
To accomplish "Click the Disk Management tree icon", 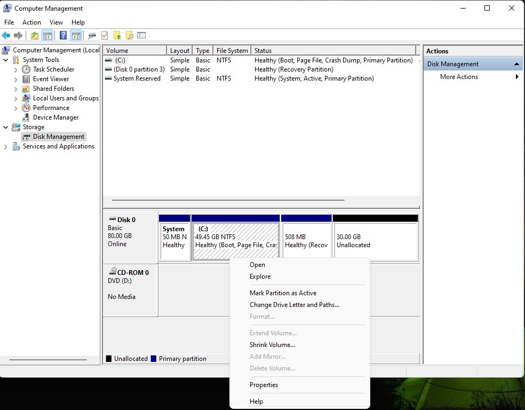I will click(x=26, y=137).
